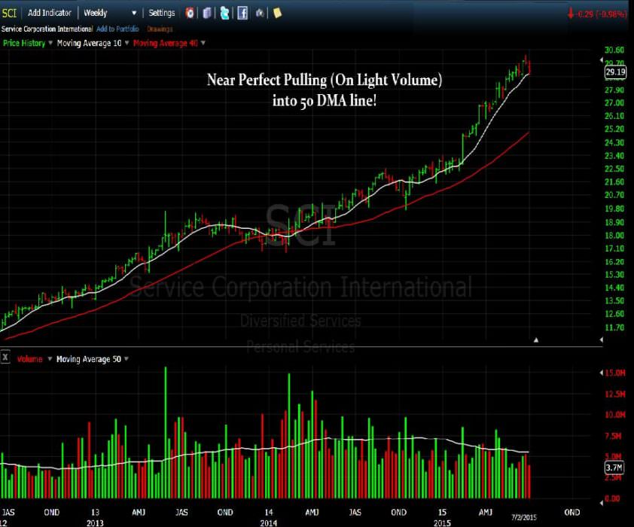This screenshot has height=527, width=634.
Task: Open the Drawings link
Action: 160,29
